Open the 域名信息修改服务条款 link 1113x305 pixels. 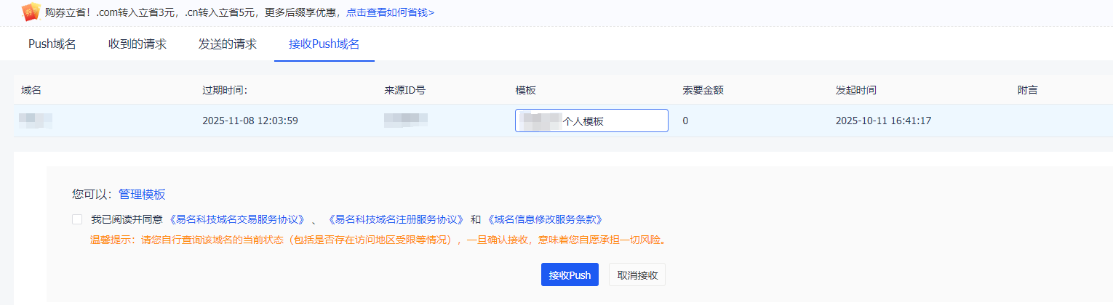pos(544,219)
